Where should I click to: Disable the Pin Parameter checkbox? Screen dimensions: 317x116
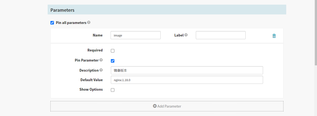click(112, 61)
